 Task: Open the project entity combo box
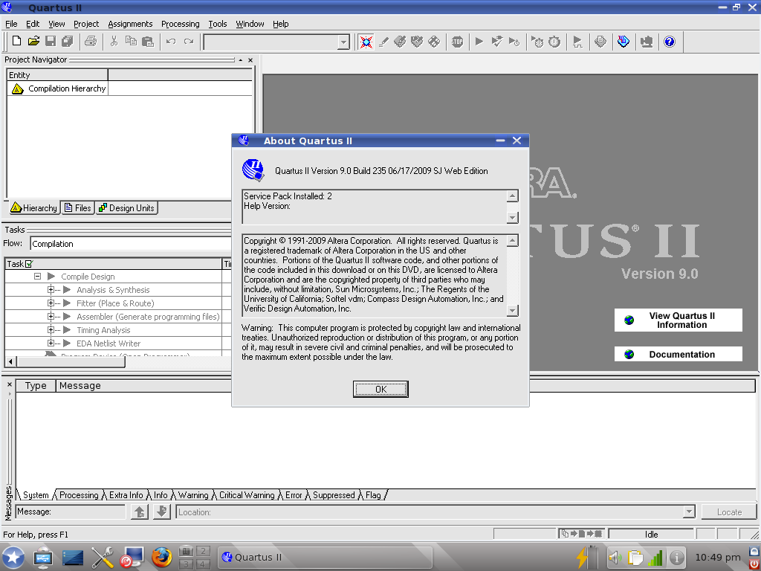tap(276, 42)
